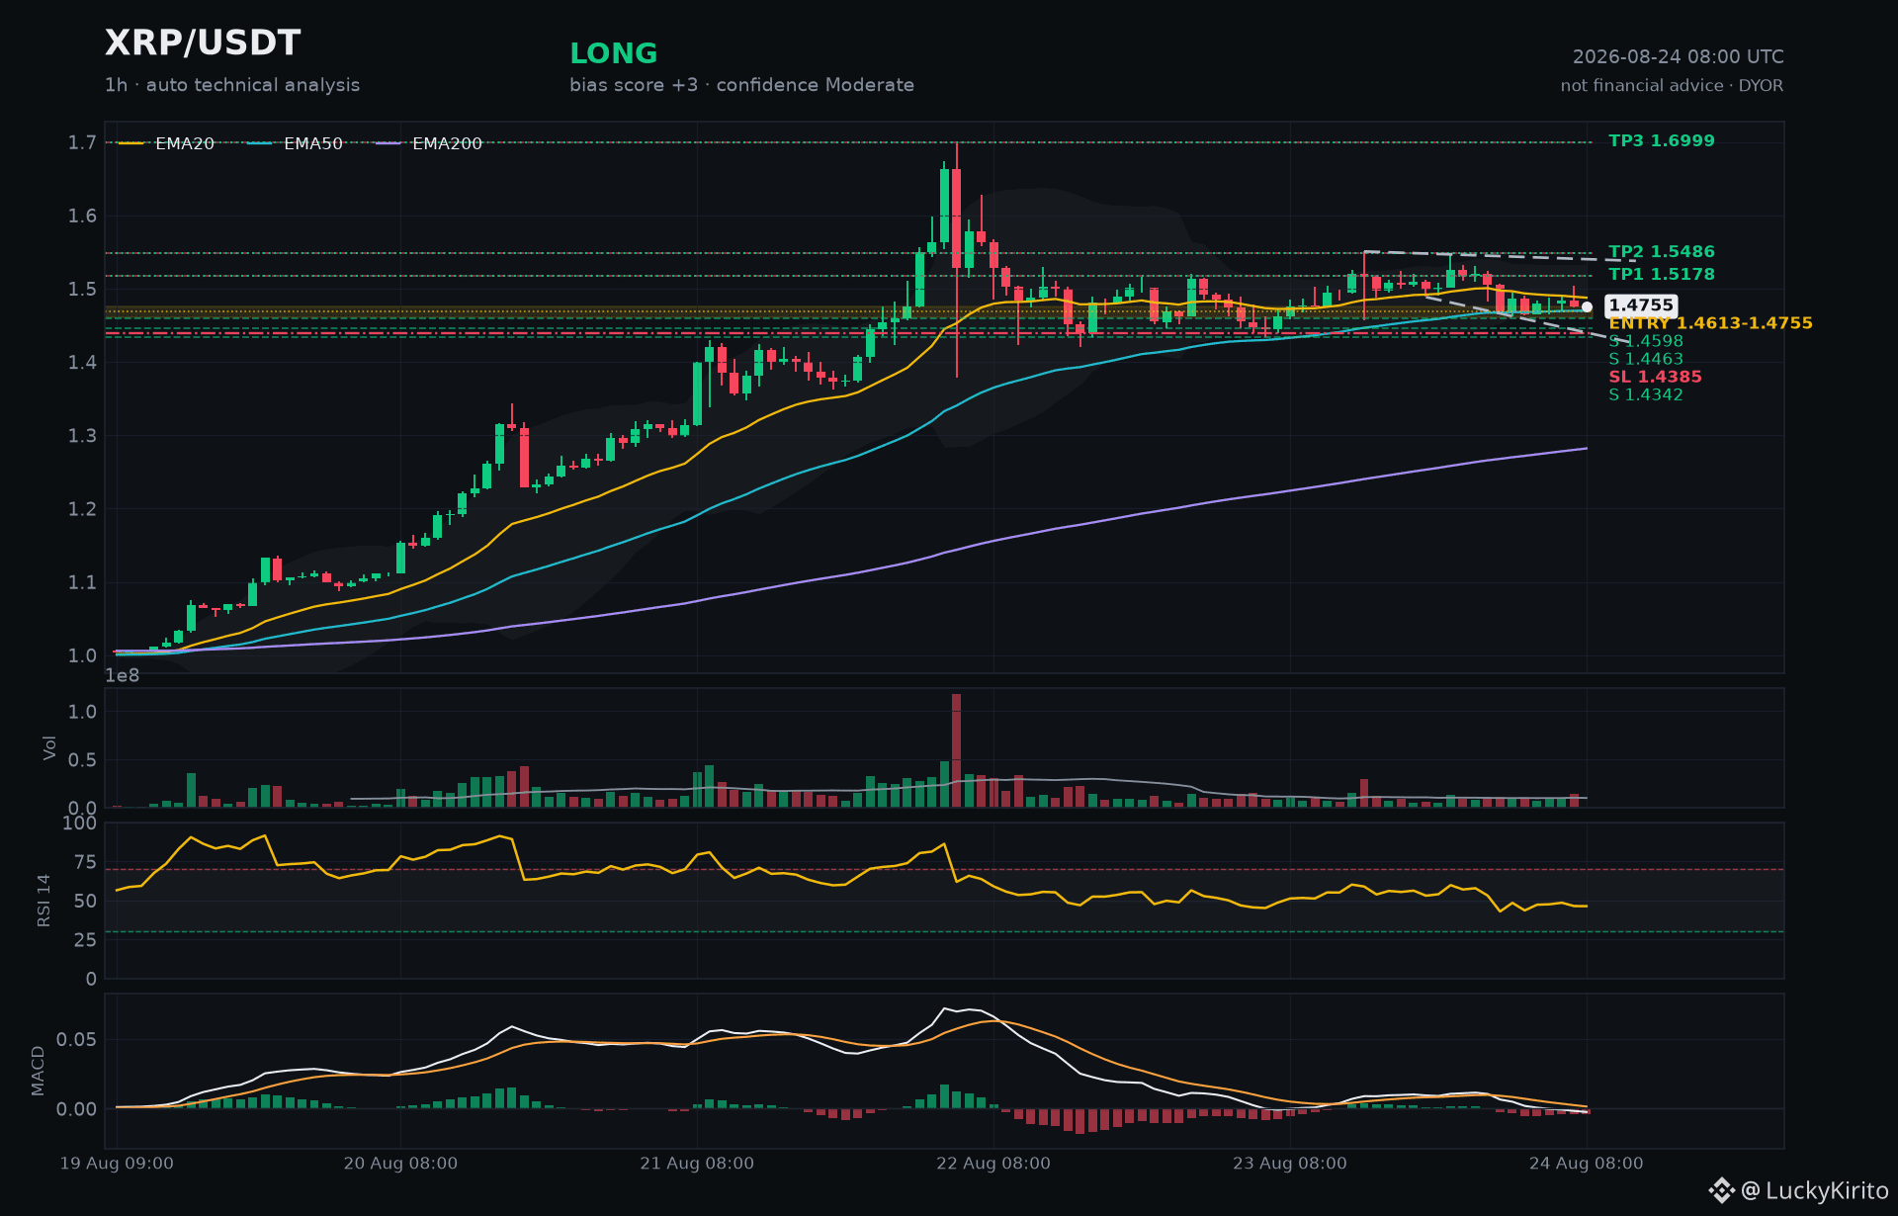Select the 'bias score +3 · confidence Moderate' line
The width and height of the screenshot is (1898, 1216).
click(x=741, y=85)
